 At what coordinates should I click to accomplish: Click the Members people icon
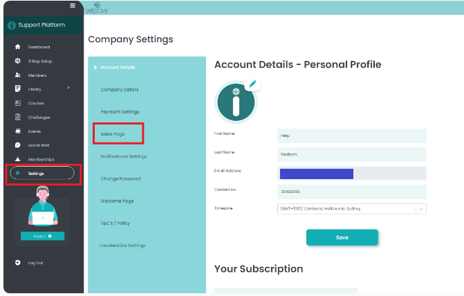pyautogui.click(x=17, y=75)
